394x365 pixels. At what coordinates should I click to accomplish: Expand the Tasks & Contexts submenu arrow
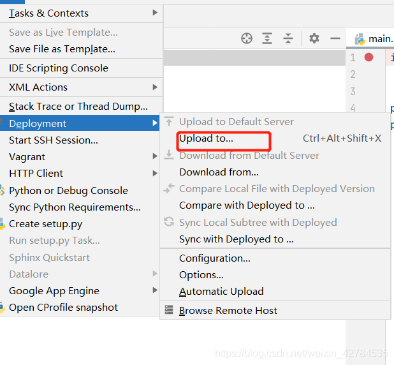click(x=155, y=13)
